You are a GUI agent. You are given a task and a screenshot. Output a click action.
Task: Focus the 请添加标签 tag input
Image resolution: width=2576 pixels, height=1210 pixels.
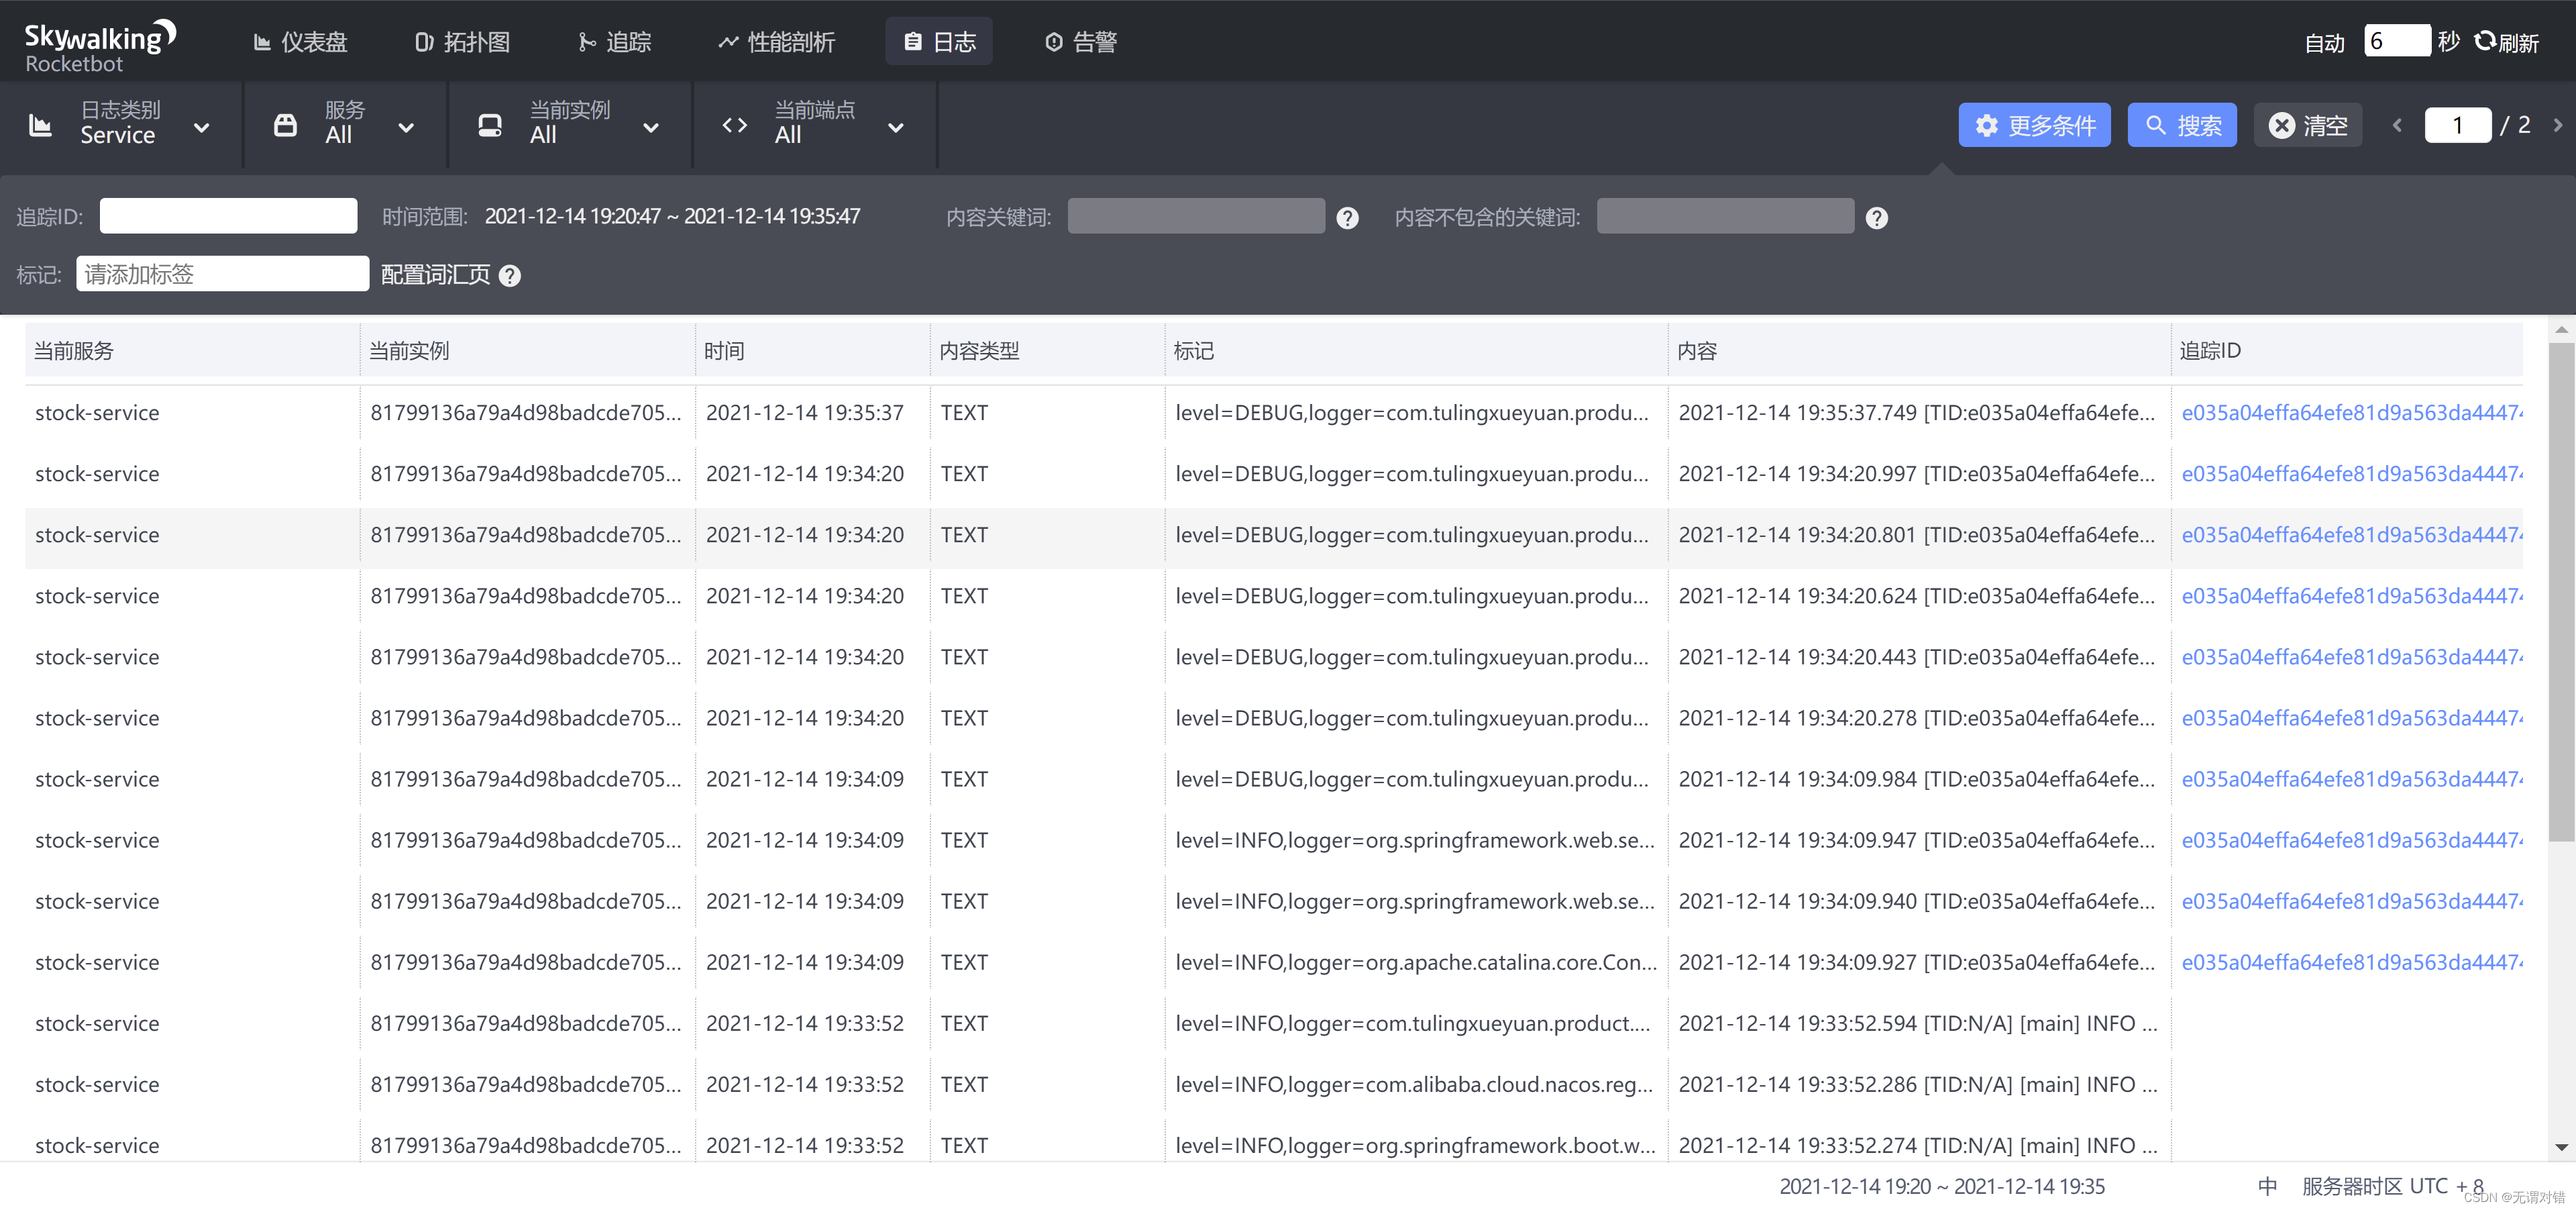(222, 274)
